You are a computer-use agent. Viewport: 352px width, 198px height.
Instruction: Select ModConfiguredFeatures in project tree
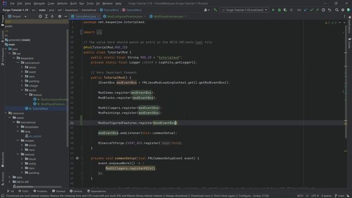point(54,100)
